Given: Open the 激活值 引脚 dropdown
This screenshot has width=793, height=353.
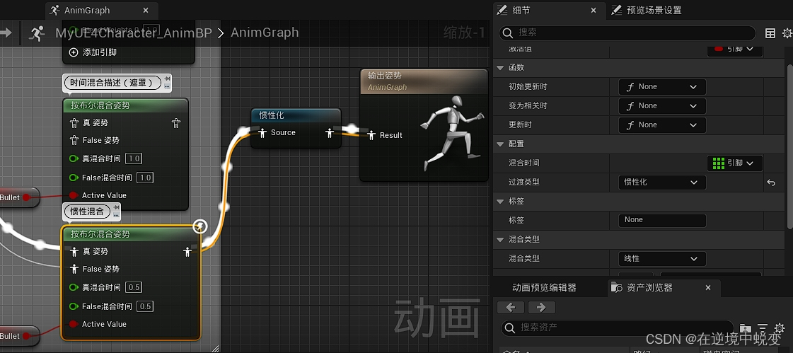Looking at the screenshot, I should point(734,49).
